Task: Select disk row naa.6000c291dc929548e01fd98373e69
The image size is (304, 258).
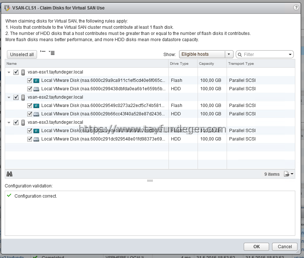Action: coord(150,139)
